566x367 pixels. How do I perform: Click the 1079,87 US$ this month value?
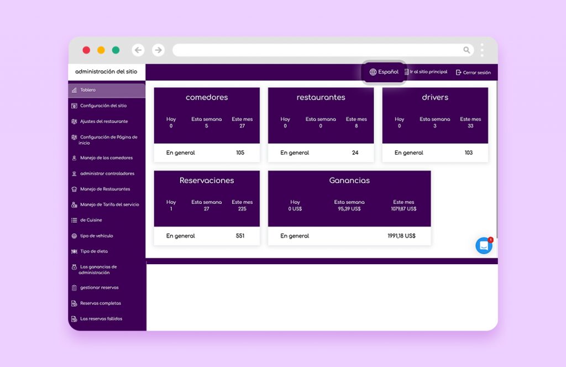(403, 209)
